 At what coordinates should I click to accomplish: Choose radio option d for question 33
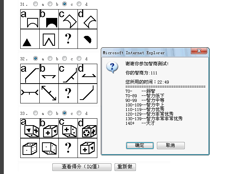pyautogui.click(x=79, y=113)
